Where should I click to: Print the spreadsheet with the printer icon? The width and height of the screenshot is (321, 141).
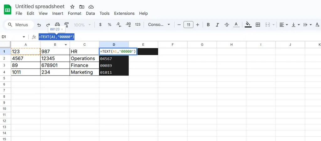[x=57, y=25]
